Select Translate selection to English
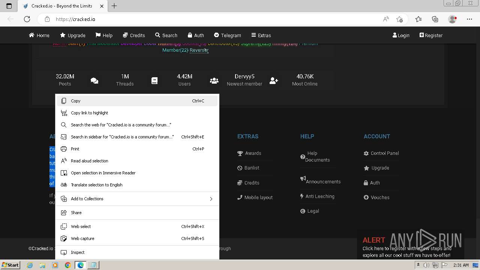 (137, 185)
